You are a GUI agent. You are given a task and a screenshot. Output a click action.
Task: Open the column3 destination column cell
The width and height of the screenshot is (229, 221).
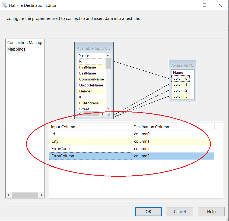point(173,156)
